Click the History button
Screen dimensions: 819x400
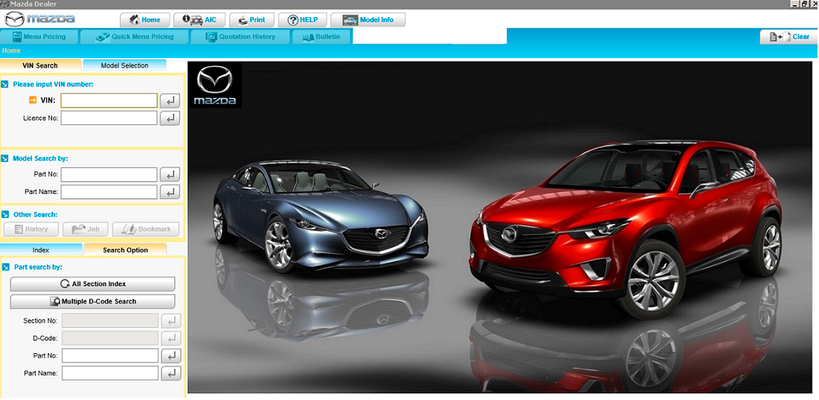(31, 229)
